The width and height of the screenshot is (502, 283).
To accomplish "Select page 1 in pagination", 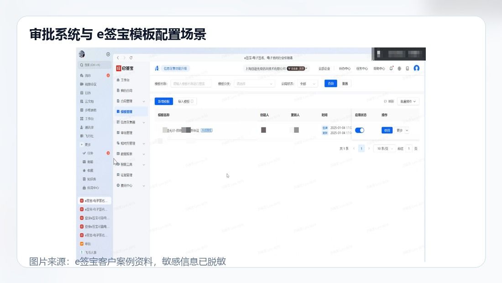I will point(361,148).
